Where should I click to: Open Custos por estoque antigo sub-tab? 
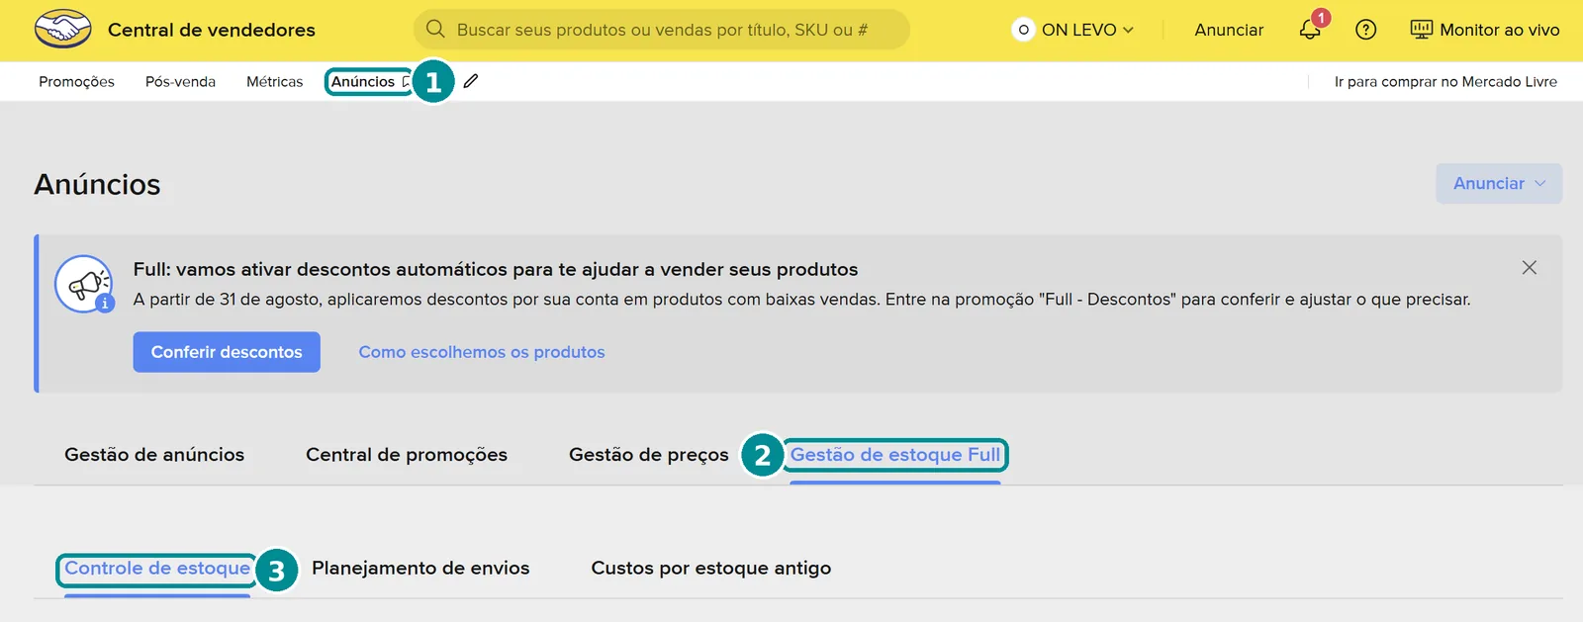point(711,569)
